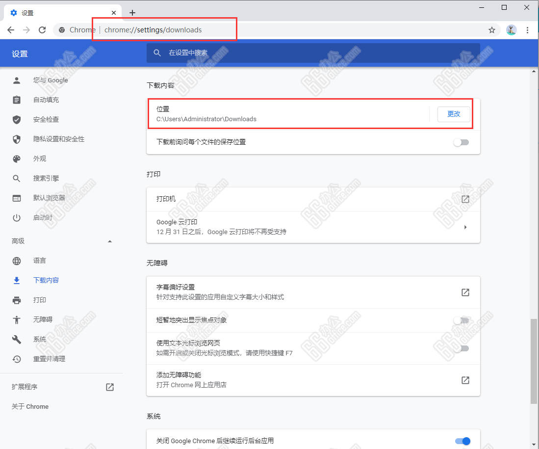
Task: Click the page vertical scrollbar thumb
Action: 534,361
